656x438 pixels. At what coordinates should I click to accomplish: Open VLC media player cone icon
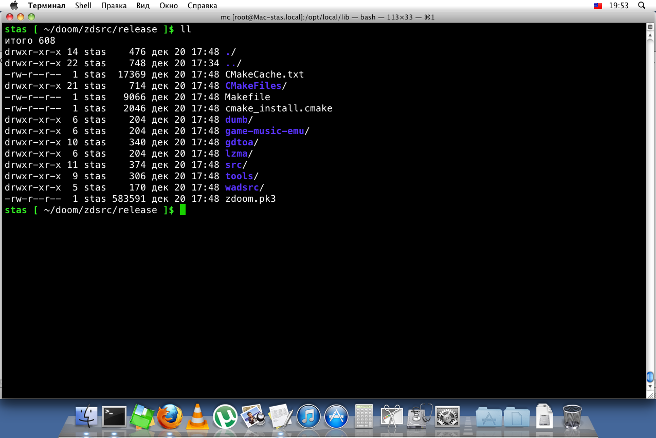point(197,415)
